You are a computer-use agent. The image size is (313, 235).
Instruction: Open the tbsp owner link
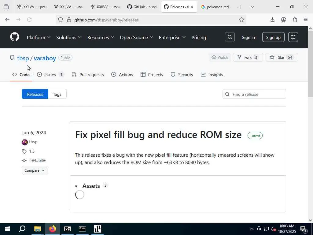[23, 58]
